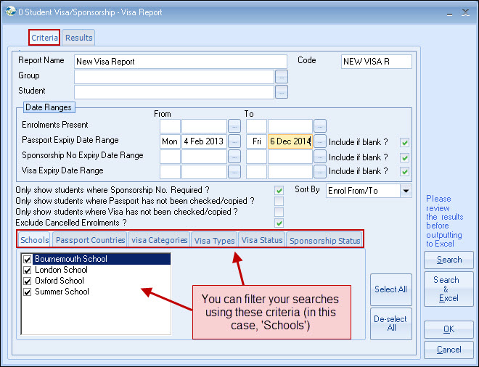Uncheck the London School checkbox
The height and width of the screenshot is (367, 479).
pyautogui.click(x=28, y=270)
